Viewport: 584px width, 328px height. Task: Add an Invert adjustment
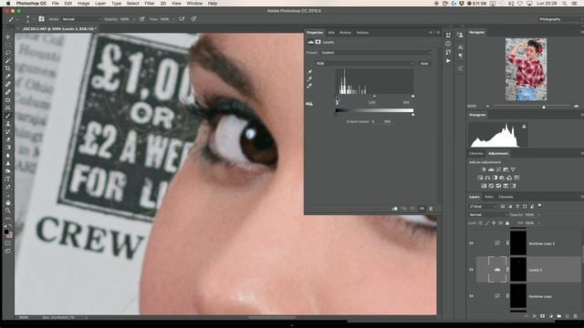click(484, 186)
